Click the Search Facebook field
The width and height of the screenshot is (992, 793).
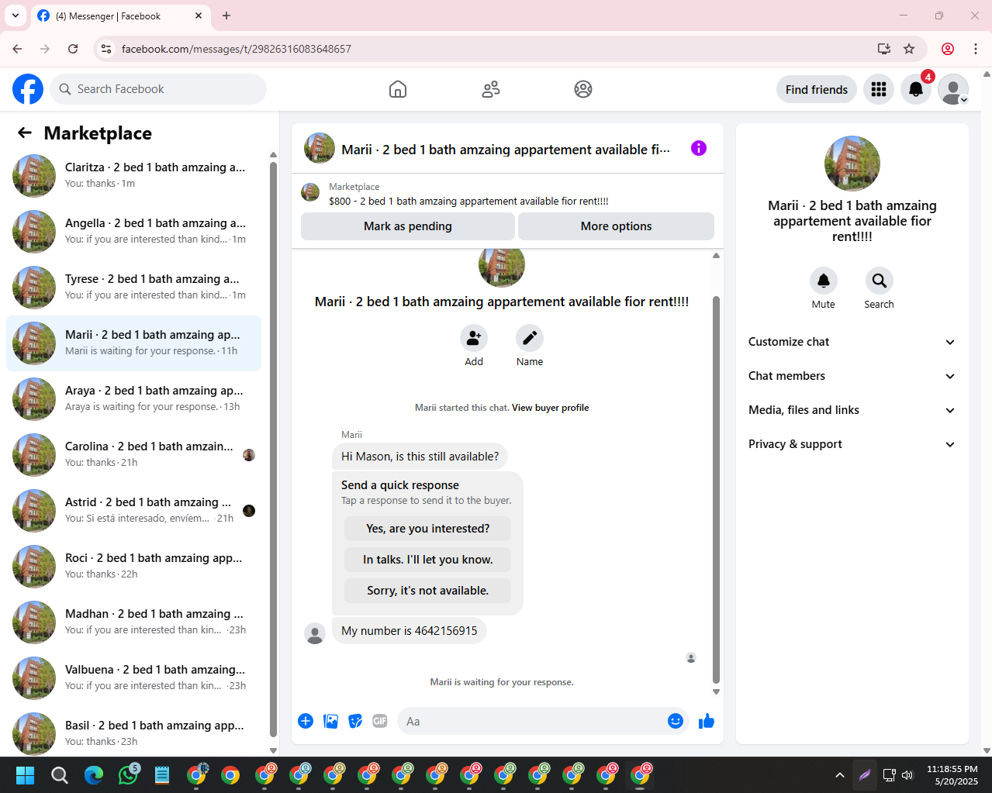(x=158, y=89)
